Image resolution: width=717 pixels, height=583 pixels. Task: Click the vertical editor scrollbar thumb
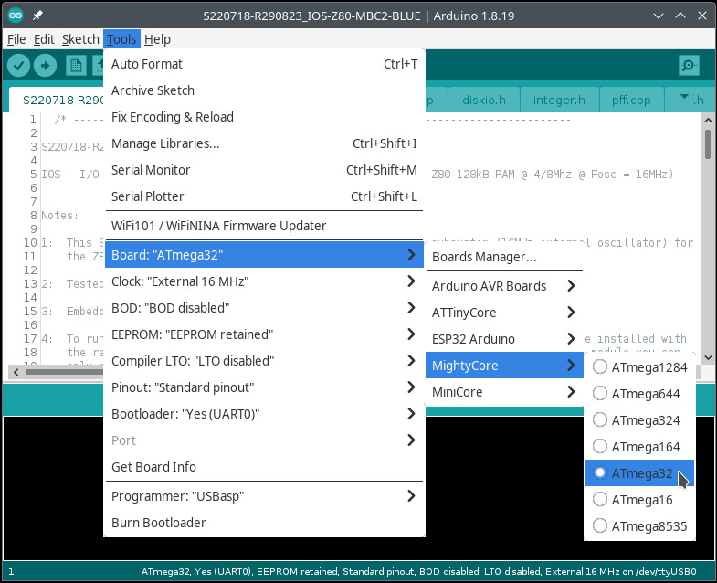point(707,143)
